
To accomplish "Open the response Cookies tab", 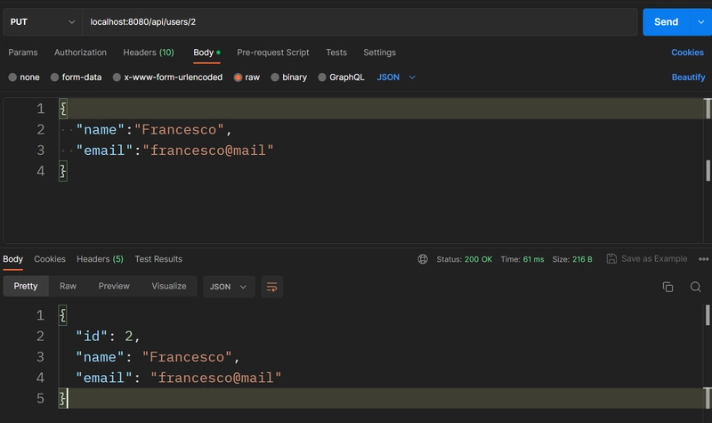I will 50,259.
